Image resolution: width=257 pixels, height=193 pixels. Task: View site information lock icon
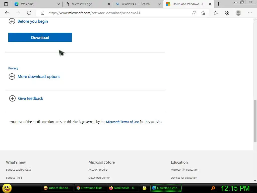pos(43,13)
